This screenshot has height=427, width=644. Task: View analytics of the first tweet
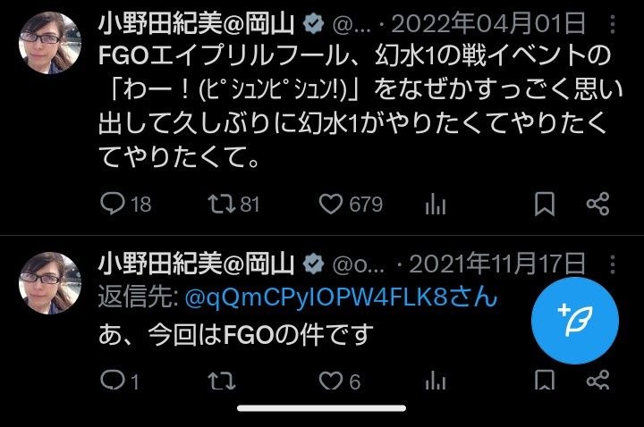tap(436, 204)
